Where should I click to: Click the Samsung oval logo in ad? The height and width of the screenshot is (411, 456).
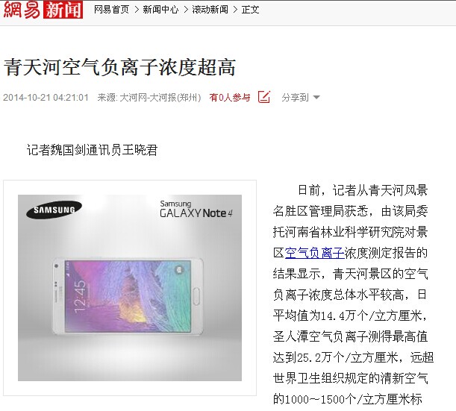click(54, 210)
